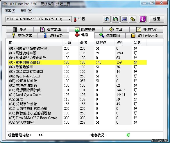Screen dimensions: 170x143
Task: Click the green 好 health status text
Action: pyautogui.click(x=128, y=135)
